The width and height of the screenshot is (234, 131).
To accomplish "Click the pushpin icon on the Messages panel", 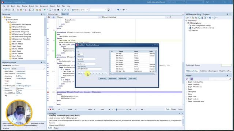I will coord(180,114).
